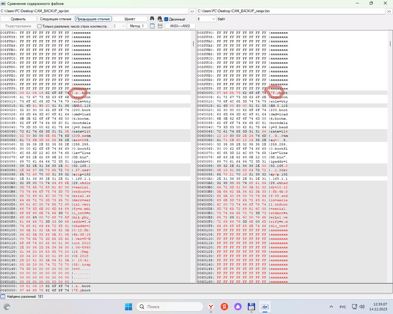Click the Сравнить button
This screenshot has width=393, height=314.
click(x=18, y=19)
